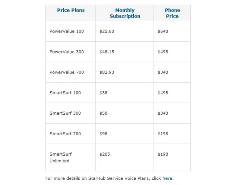Select the PowerValue 300 plan cell

pos(67,52)
